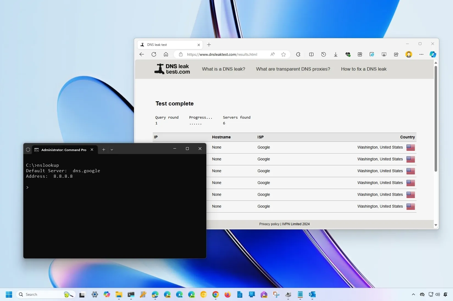This screenshot has height=301, width=453.
Task: Toggle favorite star for this page
Action: click(x=284, y=54)
